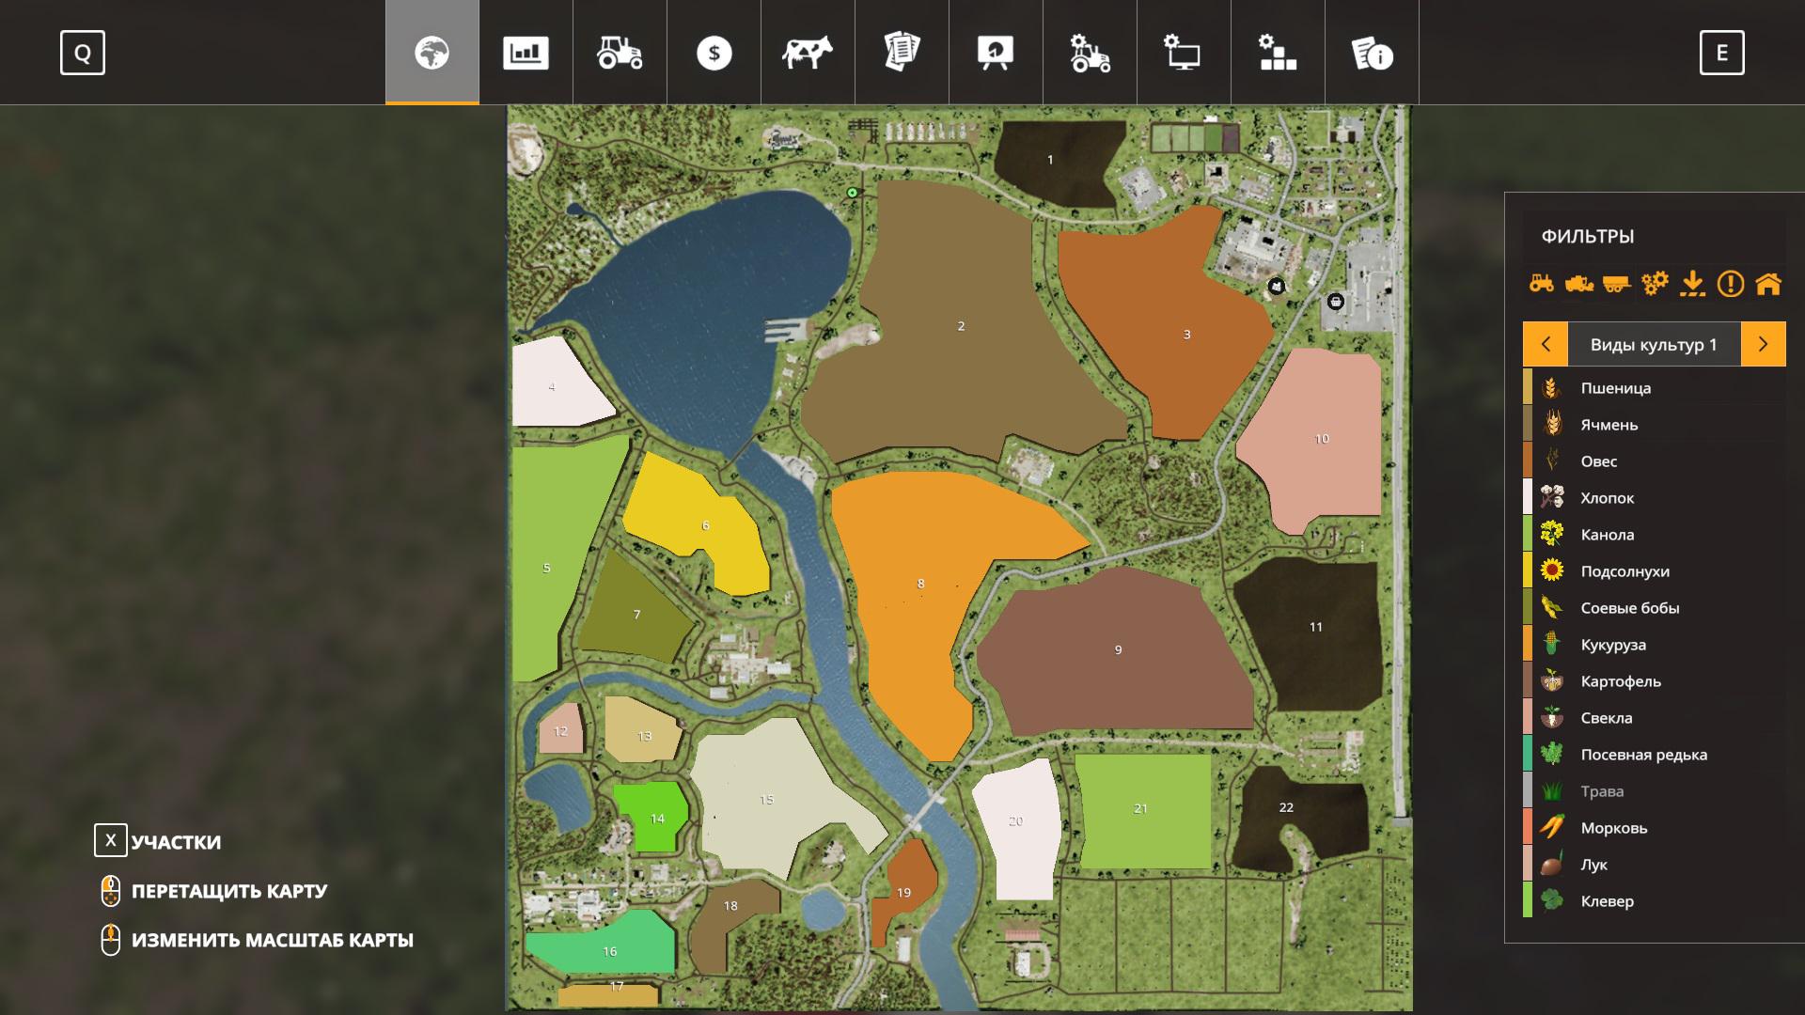Go to previous filter category arrow
This screenshot has width=1805, height=1015.
point(1546,344)
